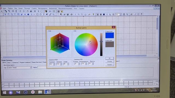Open the Yandex browser taskbar icon
Image resolution: width=175 pixels, height=98 pixels.
coord(33,92)
